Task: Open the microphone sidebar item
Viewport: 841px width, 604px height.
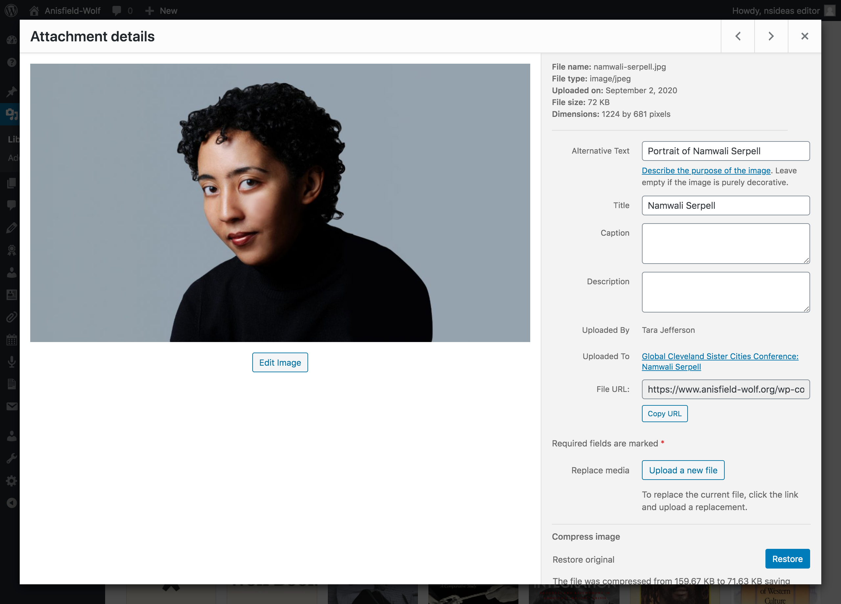Action: click(11, 362)
